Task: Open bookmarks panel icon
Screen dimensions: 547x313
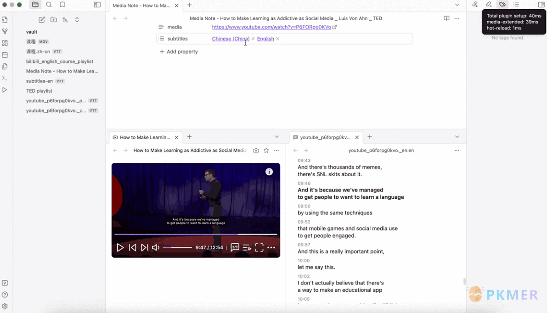Action: point(62,5)
